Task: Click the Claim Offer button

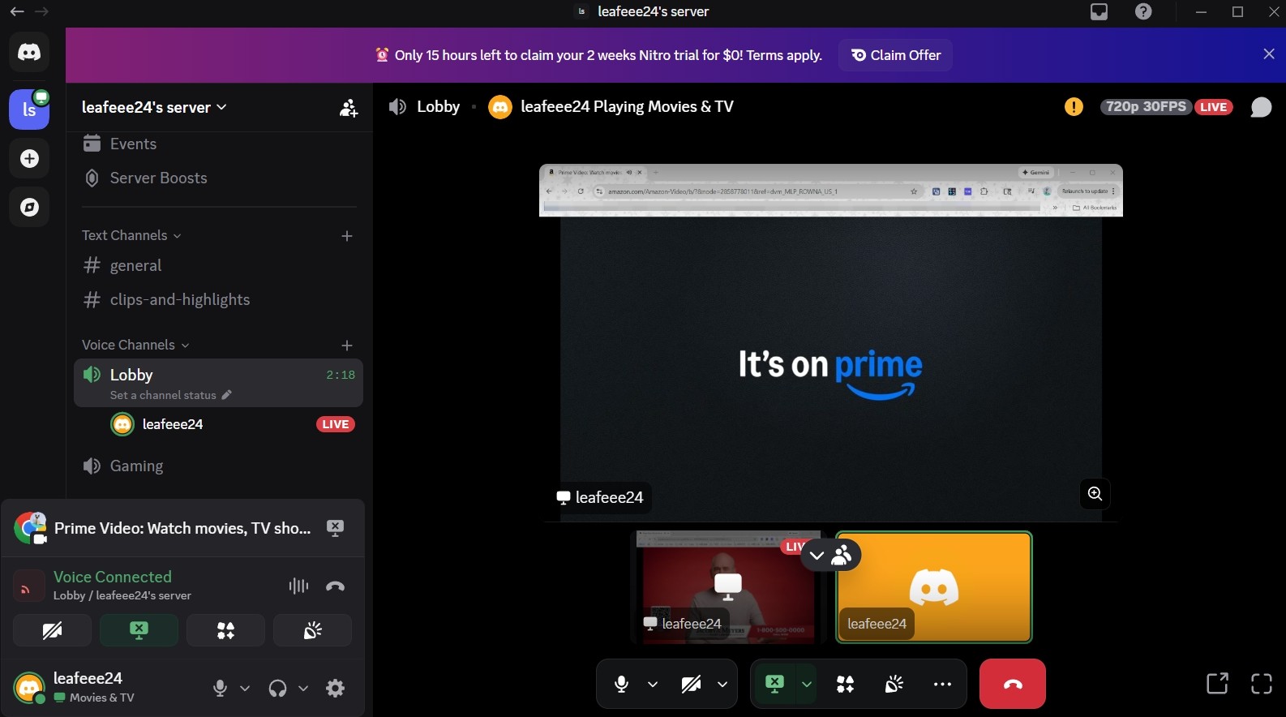Action: pos(895,55)
